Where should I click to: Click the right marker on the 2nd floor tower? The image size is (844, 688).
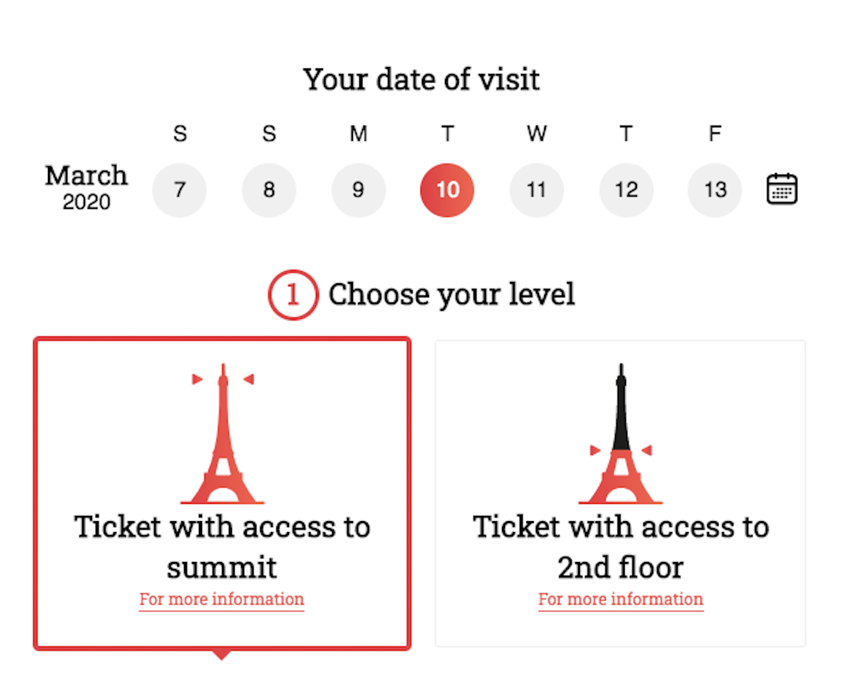tap(648, 451)
